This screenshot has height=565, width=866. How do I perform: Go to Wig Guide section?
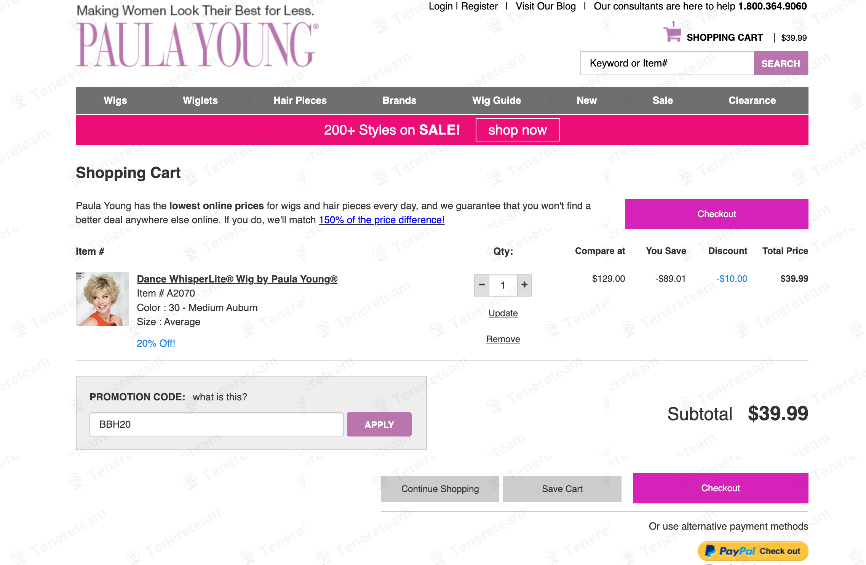point(496,100)
